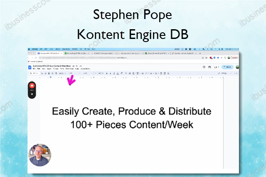The height and width of the screenshot is (177, 266).
Task: Collapse the toolbar with the chevron
Action: click(237, 73)
